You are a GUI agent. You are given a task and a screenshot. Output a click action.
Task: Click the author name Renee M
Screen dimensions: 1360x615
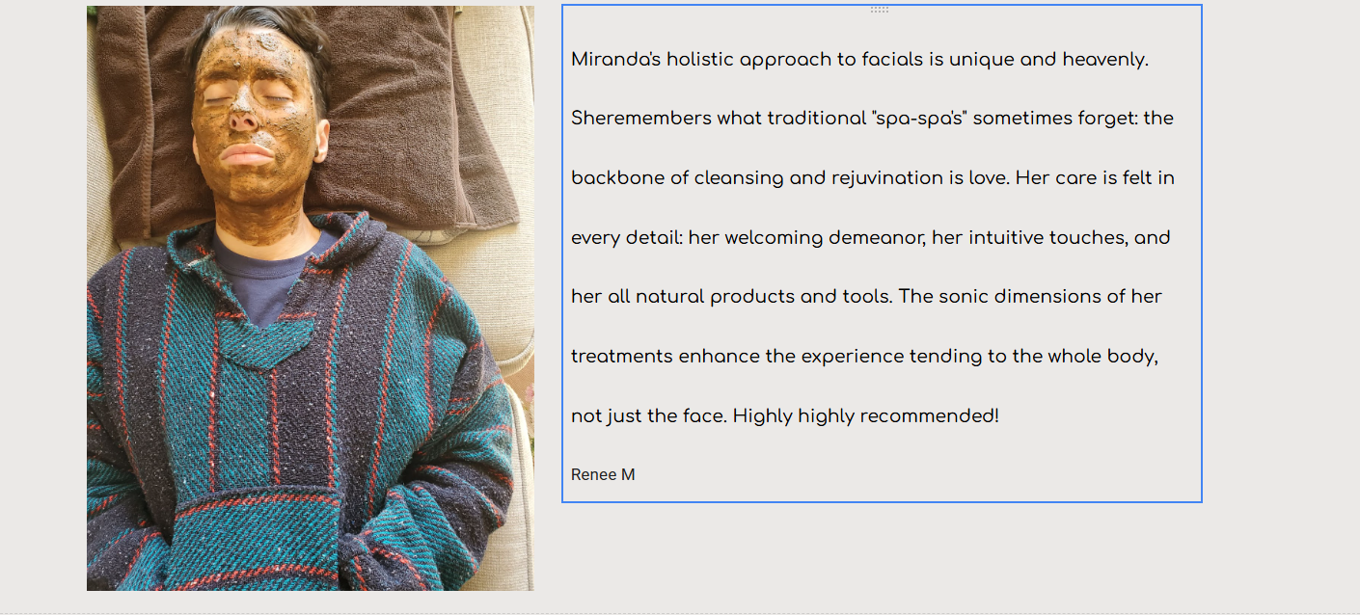pyautogui.click(x=603, y=474)
